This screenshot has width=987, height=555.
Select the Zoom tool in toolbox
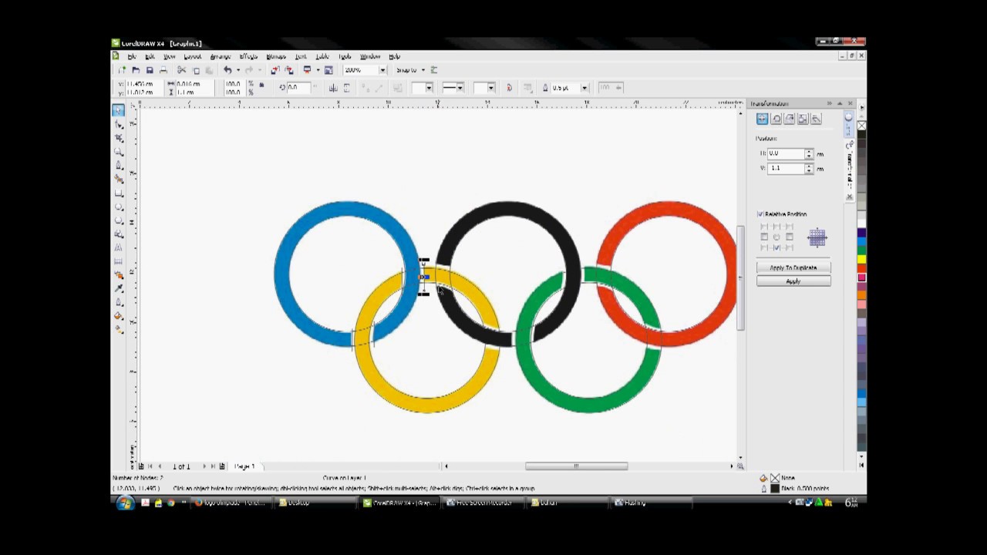coord(118,152)
